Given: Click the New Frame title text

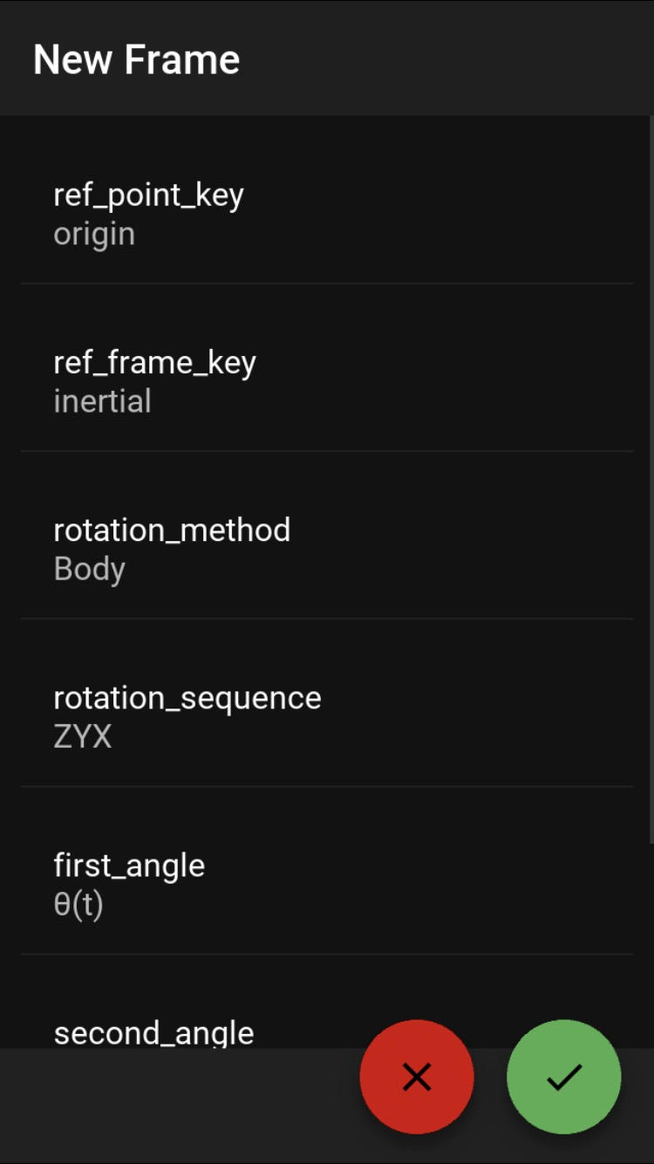Looking at the screenshot, I should (x=136, y=60).
